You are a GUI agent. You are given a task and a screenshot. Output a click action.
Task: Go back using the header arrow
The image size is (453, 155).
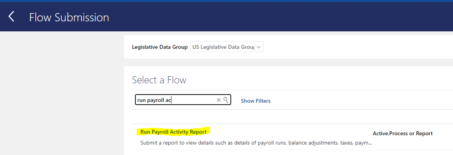click(x=11, y=16)
